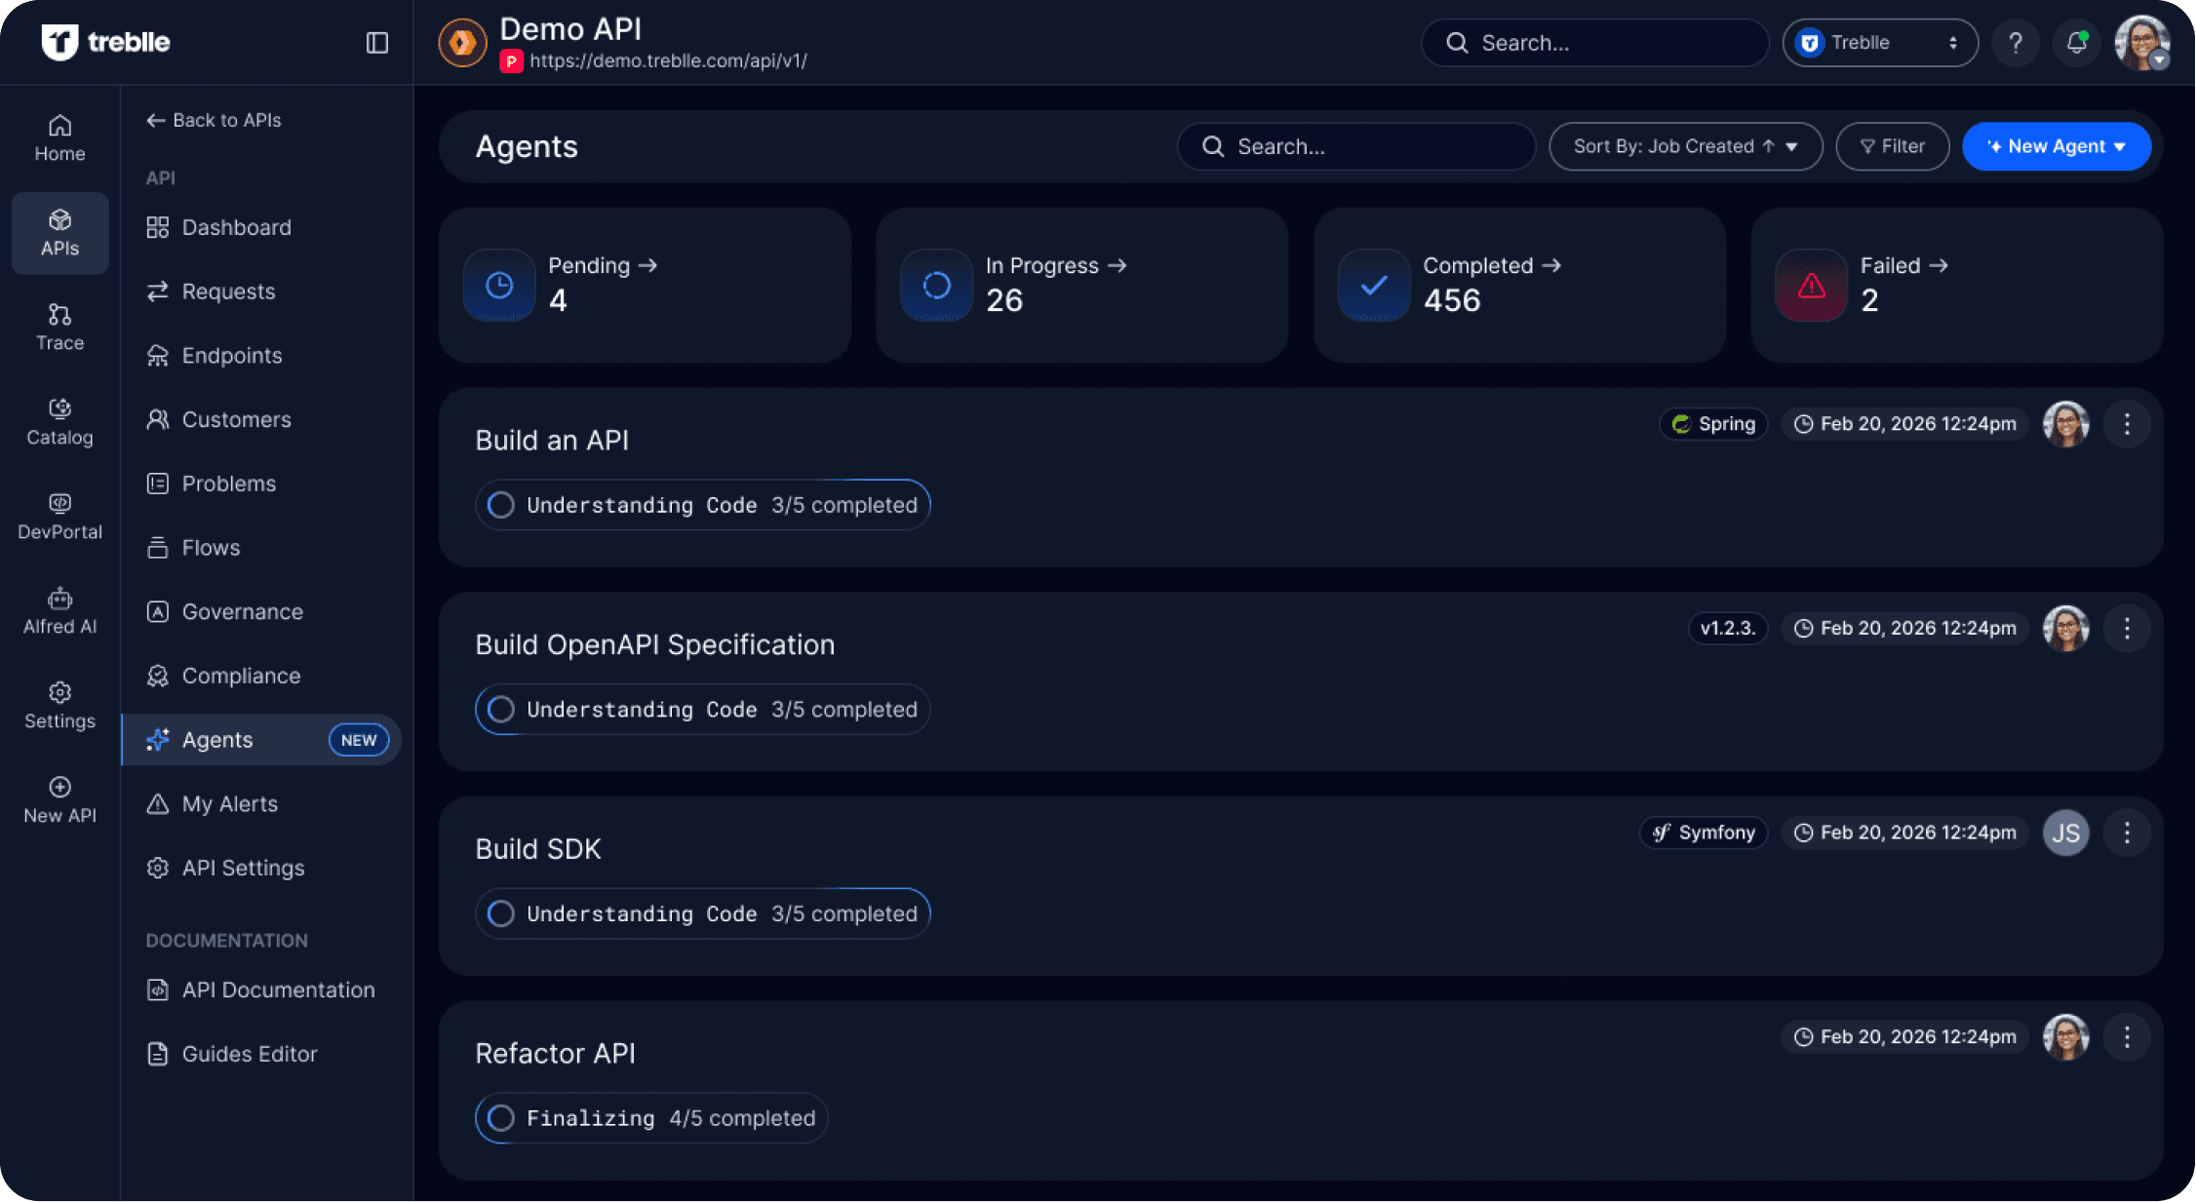This screenshot has width=2196, height=1202.
Task: Open Compliance in the API menu
Action: tap(241, 676)
